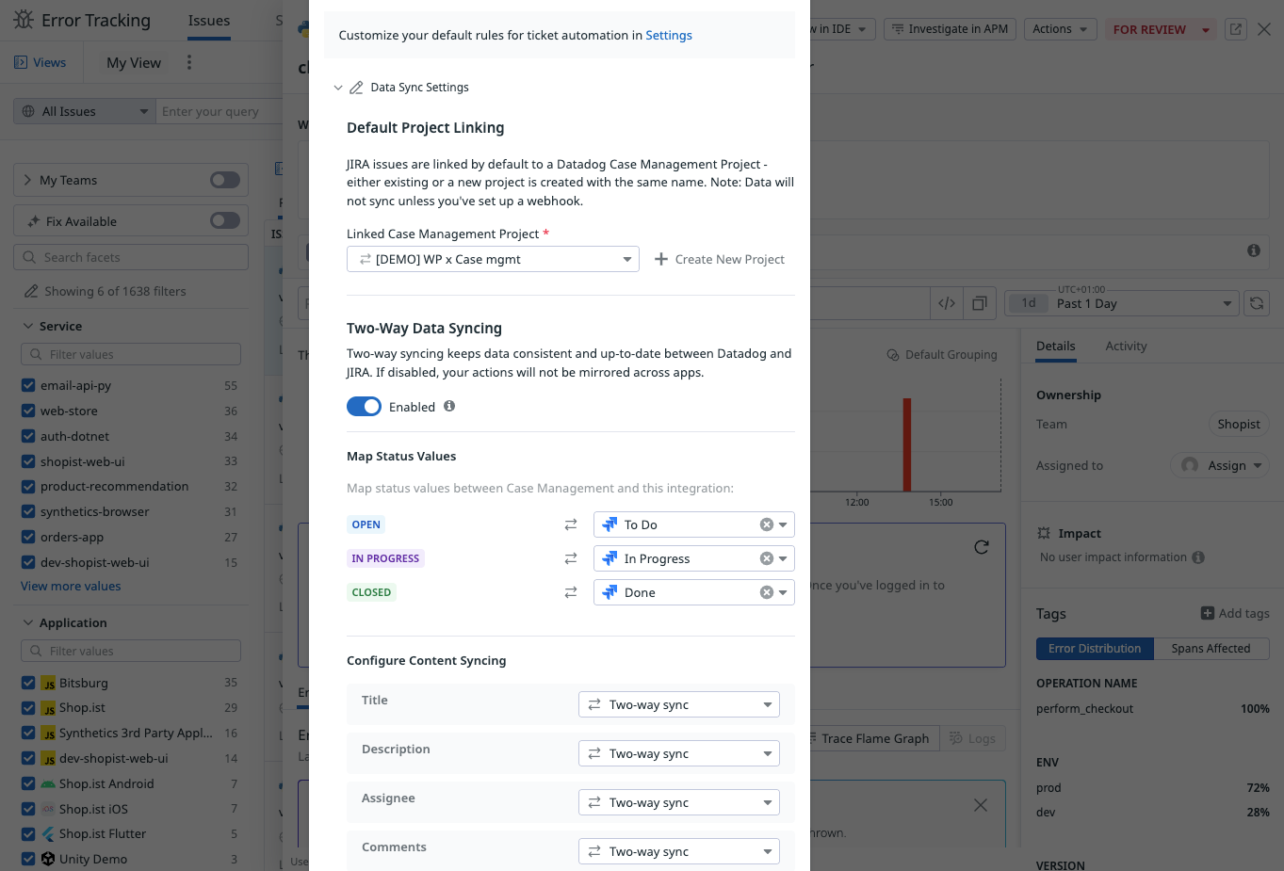Open the Settings link
The width and height of the screenshot is (1284, 871).
(x=668, y=35)
